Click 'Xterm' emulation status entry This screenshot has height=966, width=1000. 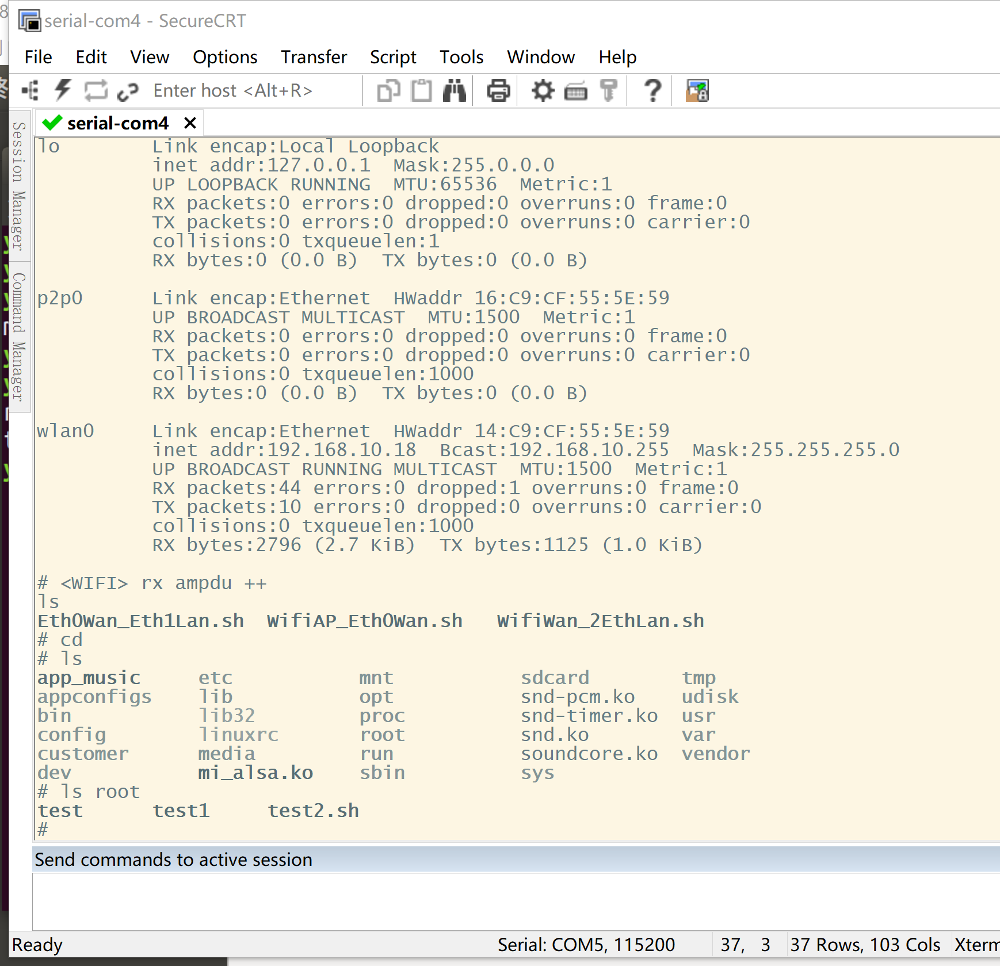tap(976, 945)
